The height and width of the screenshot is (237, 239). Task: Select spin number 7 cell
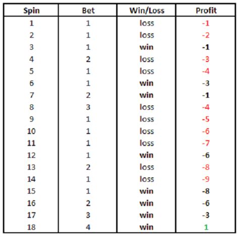click(32, 95)
